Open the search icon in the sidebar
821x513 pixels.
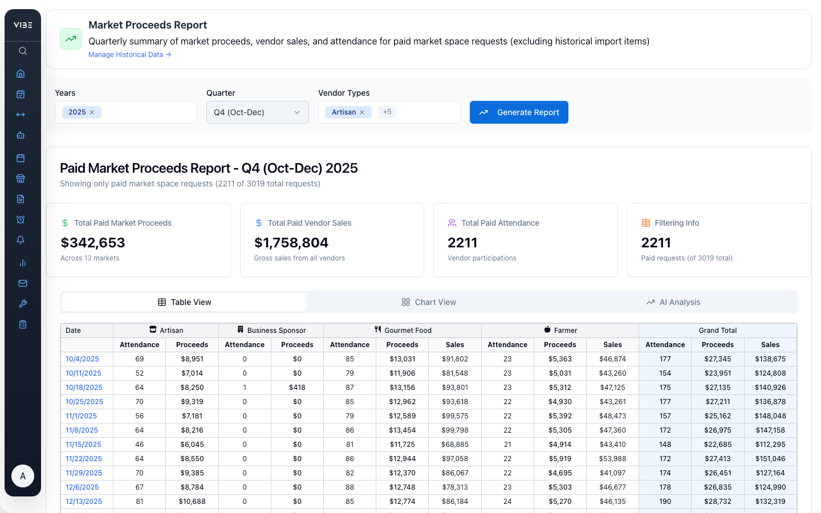click(23, 50)
